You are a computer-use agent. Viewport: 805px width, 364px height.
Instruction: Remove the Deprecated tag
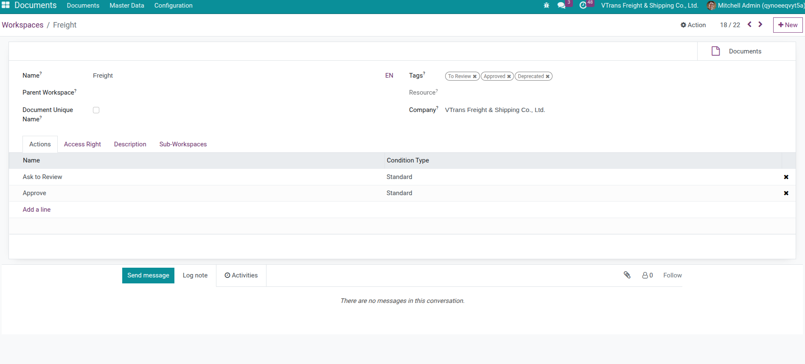pyautogui.click(x=548, y=76)
